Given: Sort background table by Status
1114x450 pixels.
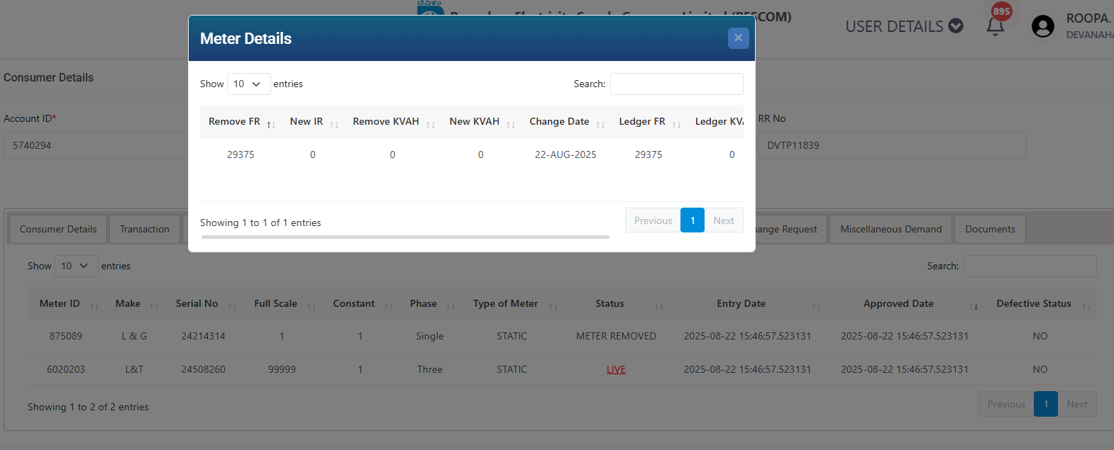Looking at the screenshot, I should coord(617,303).
